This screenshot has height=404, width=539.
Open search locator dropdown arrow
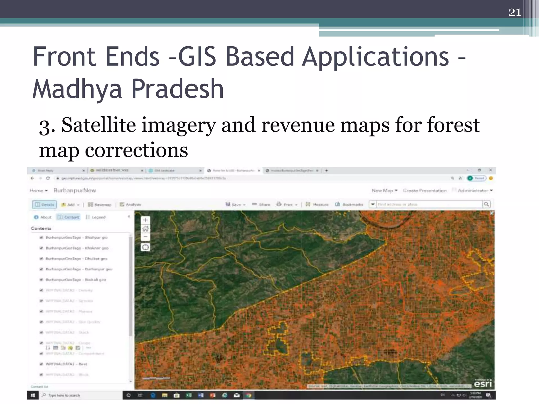pos(373,204)
